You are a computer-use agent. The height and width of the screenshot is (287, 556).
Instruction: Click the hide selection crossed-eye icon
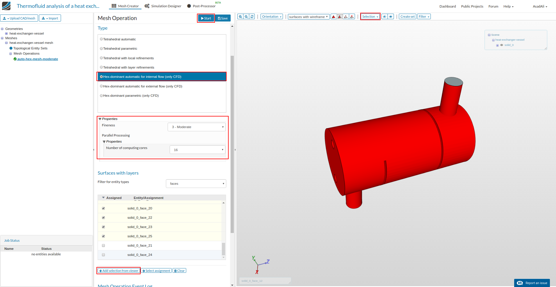(385, 17)
